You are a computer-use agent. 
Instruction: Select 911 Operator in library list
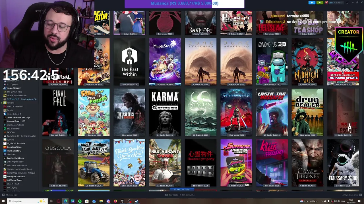tap(13, 84)
